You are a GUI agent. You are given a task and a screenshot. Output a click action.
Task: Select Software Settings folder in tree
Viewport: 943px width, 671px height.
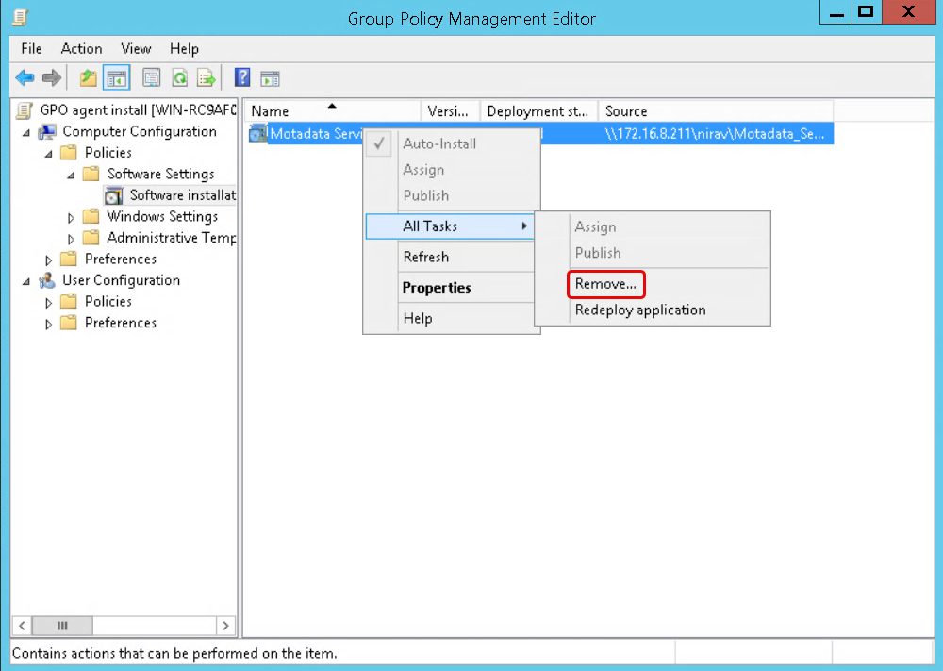(160, 174)
